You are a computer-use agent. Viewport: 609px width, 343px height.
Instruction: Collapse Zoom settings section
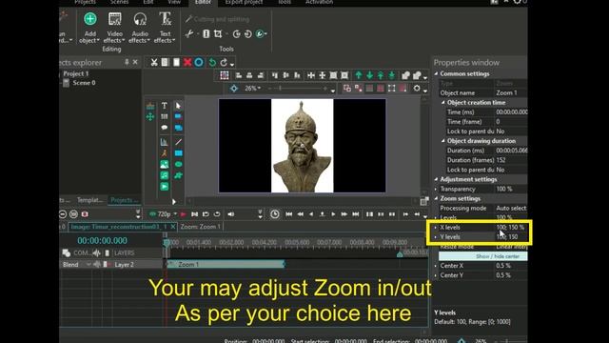436,198
